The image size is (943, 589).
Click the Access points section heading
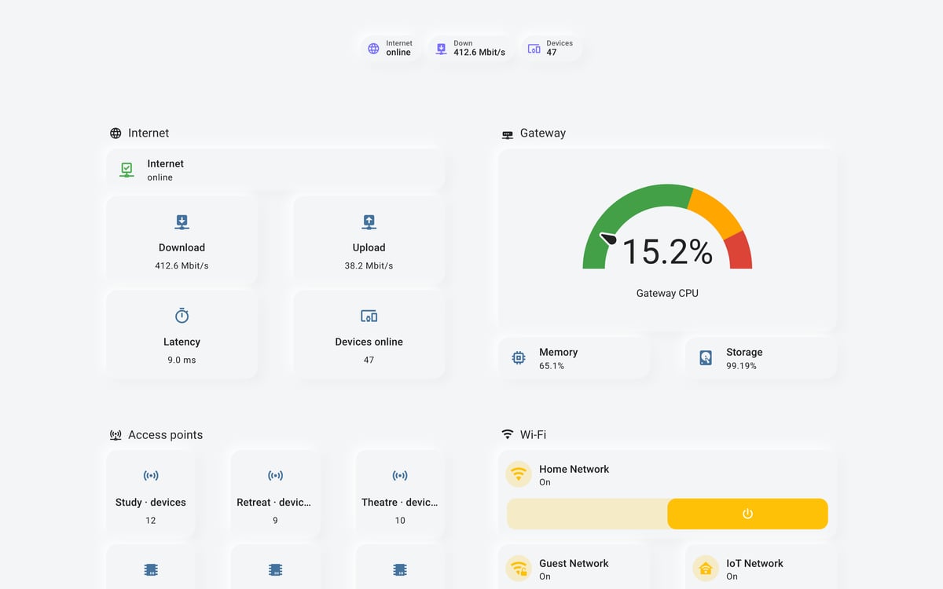point(165,435)
